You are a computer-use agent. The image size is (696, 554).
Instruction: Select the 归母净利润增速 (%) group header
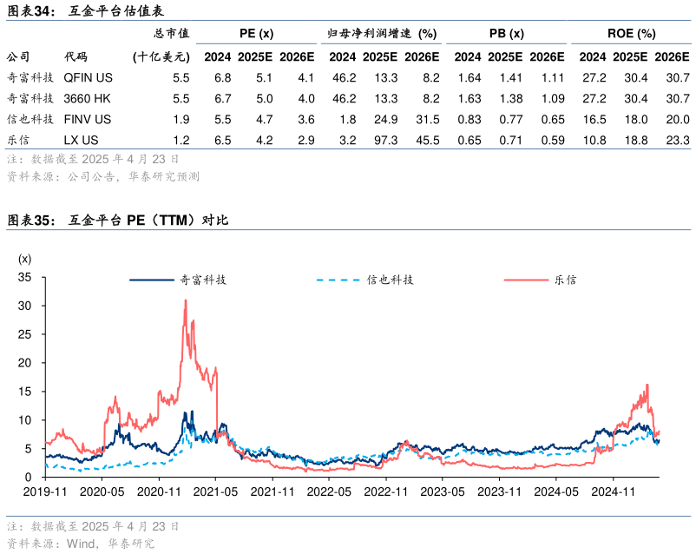pos(382,33)
